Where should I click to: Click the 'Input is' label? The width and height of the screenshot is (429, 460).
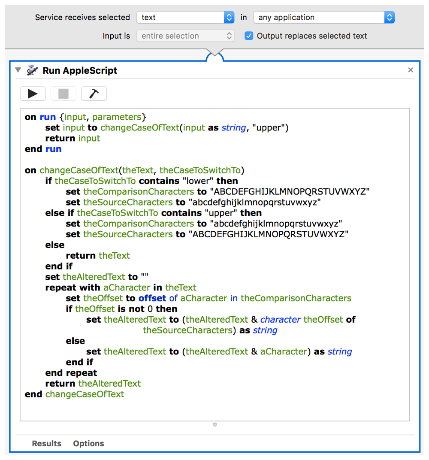click(116, 36)
